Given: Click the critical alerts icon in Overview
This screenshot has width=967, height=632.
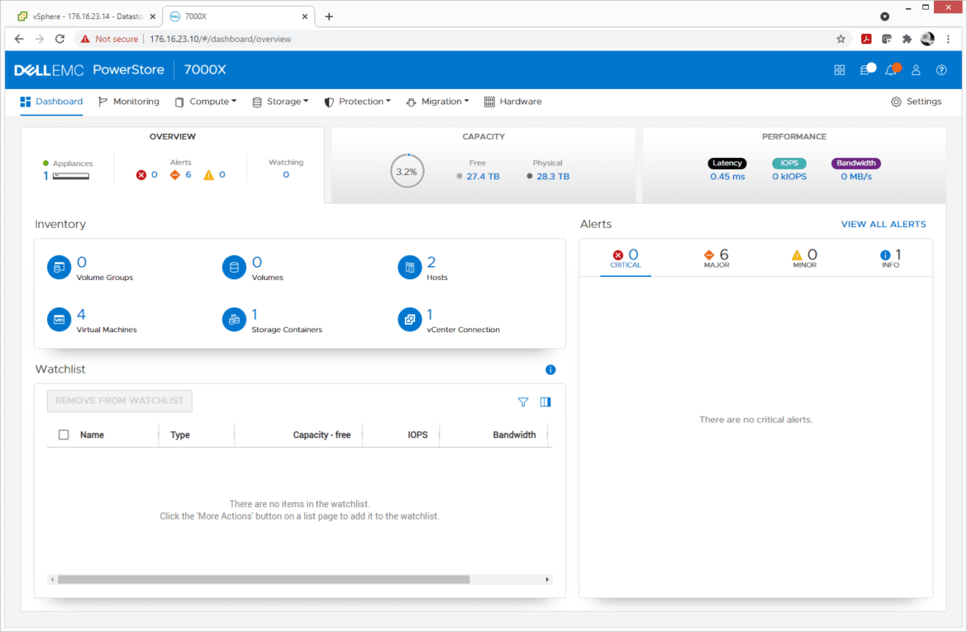Looking at the screenshot, I should (x=141, y=175).
